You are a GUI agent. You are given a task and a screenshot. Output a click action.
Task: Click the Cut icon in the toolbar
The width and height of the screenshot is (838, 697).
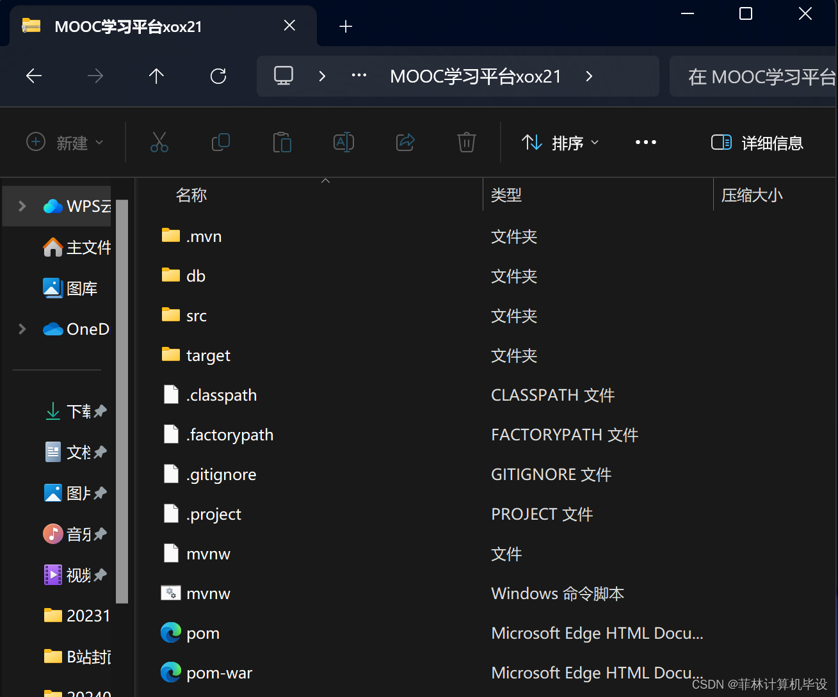coord(159,142)
